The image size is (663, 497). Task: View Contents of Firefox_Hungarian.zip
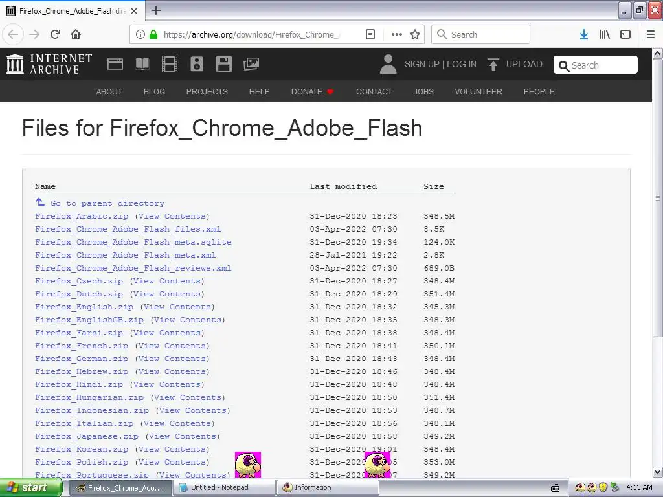pos(188,398)
